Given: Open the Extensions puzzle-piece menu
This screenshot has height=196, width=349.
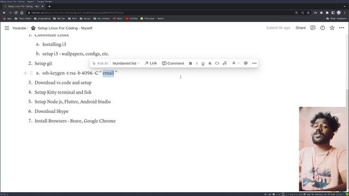Looking at the screenshot, I should click(x=327, y=13).
